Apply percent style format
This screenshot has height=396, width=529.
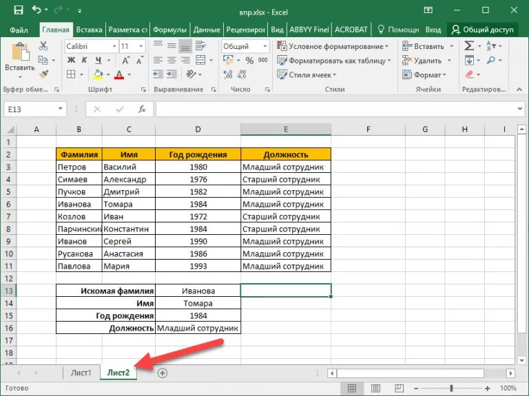point(249,61)
